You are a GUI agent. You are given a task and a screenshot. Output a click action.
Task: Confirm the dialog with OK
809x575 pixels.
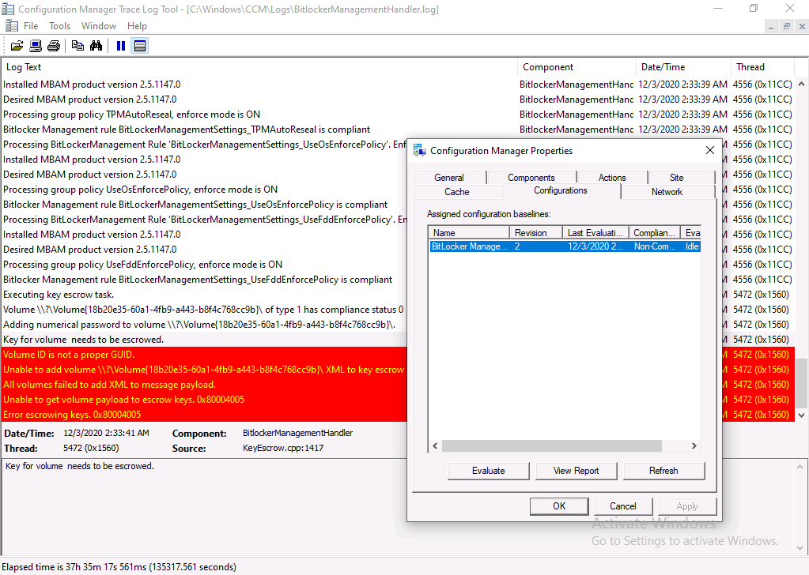[559, 506]
